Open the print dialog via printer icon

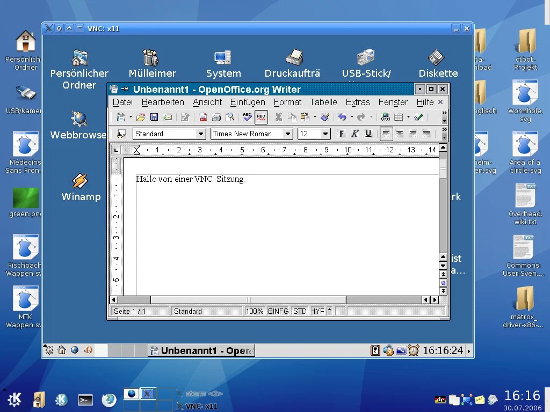click(x=216, y=117)
